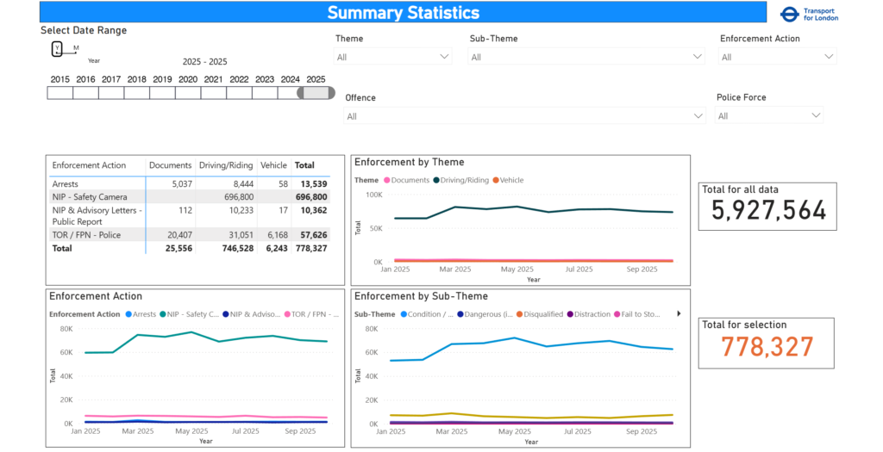The image size is (883, 452).
Task: Click Driving/Riding legend marker in Theme chart
Action: 438,181
